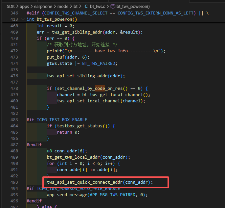Click line number 468

tap(14, 26)
